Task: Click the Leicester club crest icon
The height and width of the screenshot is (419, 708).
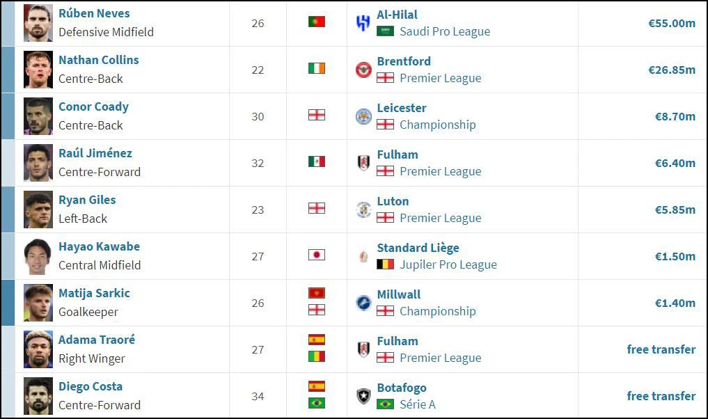Action: pos(363,116)
